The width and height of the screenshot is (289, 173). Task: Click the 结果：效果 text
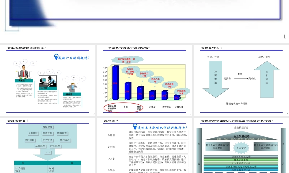pyautogui.click(x=264, y=57)
